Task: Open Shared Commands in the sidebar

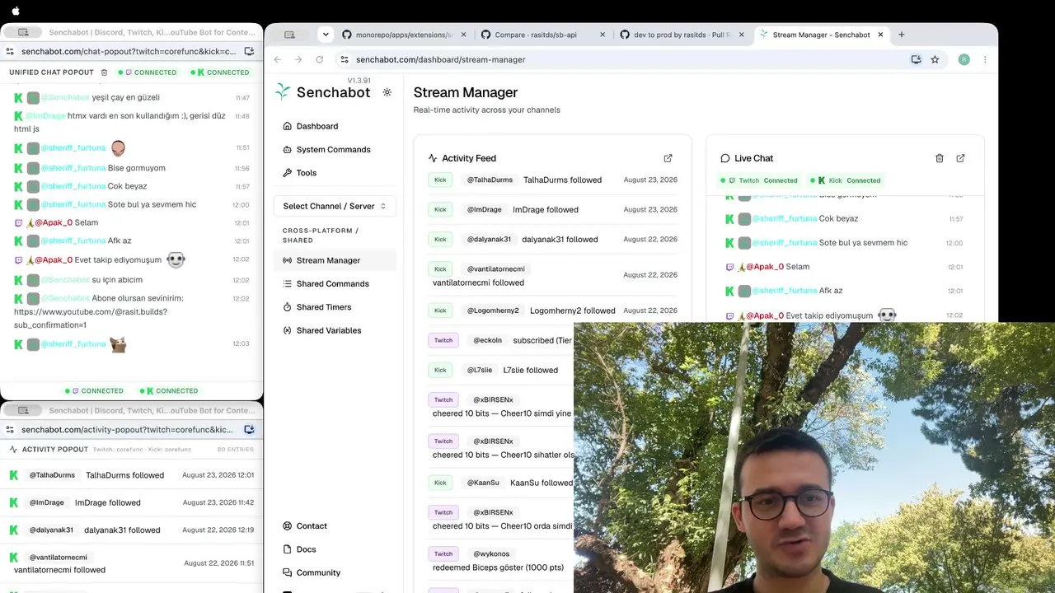Action: [x=335, y=283]
